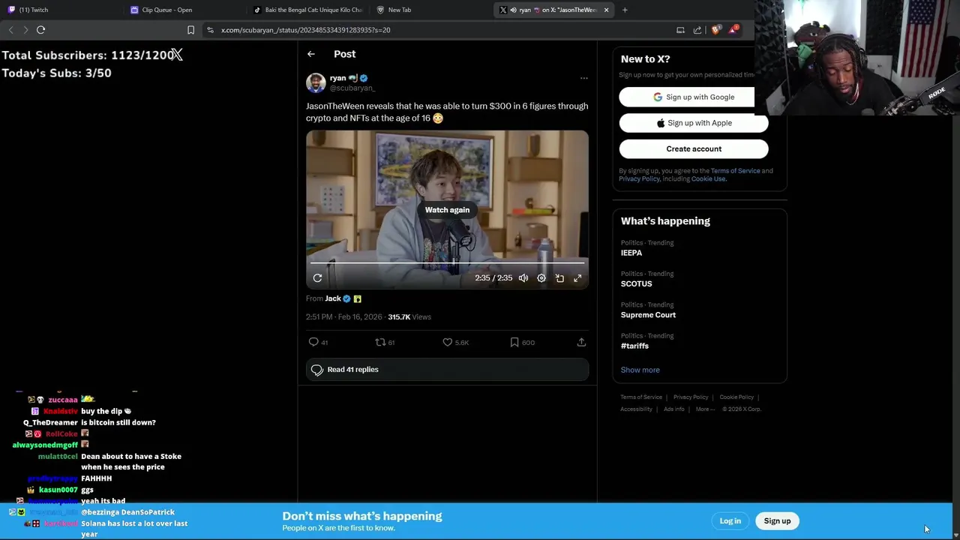Open the footer Cookie Policy link
This screenshot has width=960, height=540.
point(736,397)
